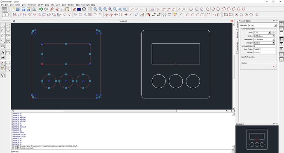The image size is (284, 153).
Task: Open the My Scripts menu
Action: [x=86, y=5]
